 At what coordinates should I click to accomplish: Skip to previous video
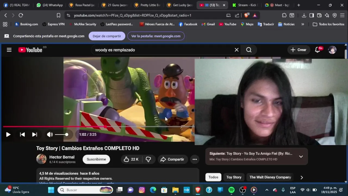22,134
